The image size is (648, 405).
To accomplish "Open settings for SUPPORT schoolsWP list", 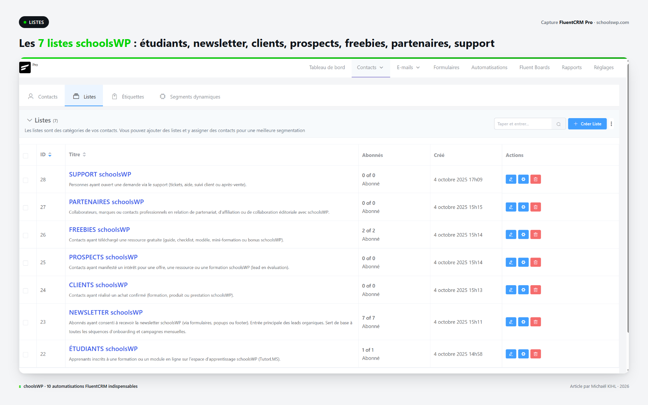I will tap(523, 179).
